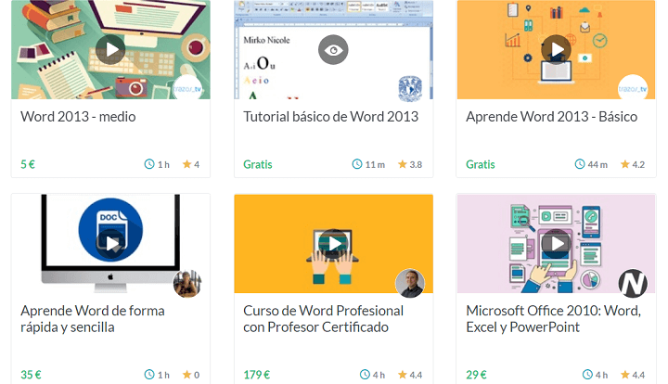
Task: Click trazos_tv avatar on Aprende Word 2013 - Básico
Action: [633, 89]
